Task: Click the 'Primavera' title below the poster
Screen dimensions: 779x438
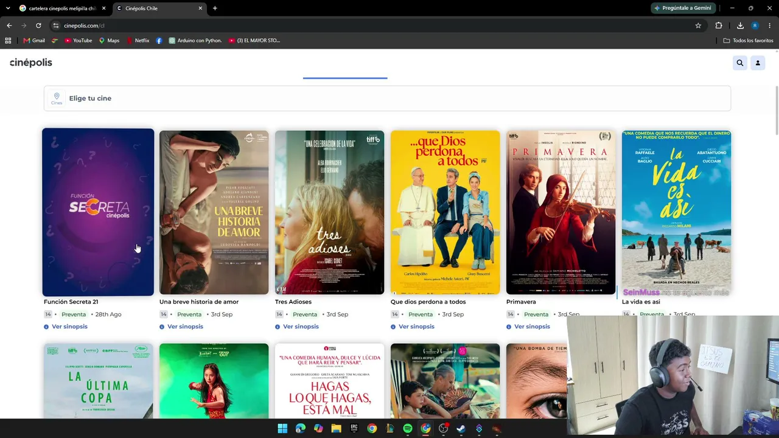Action: tap(521, 302)
